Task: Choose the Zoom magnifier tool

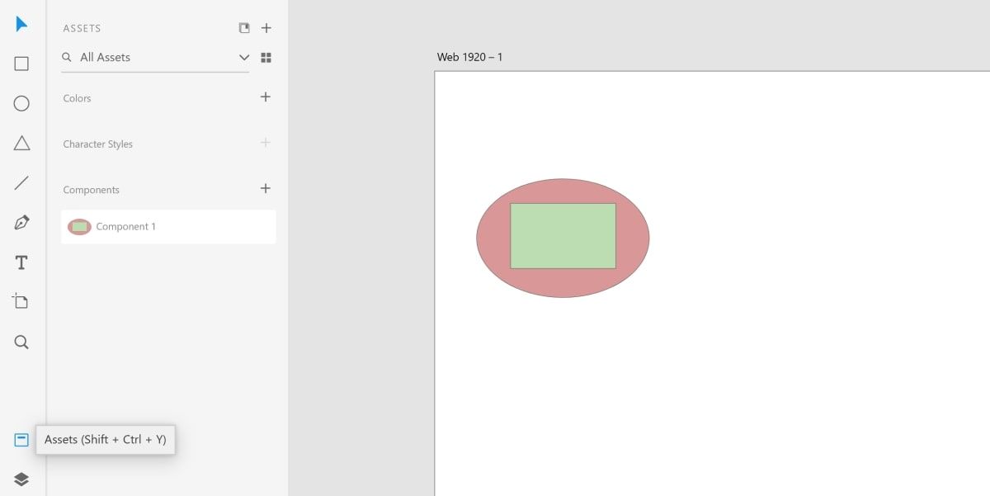Action: (21, 342)
